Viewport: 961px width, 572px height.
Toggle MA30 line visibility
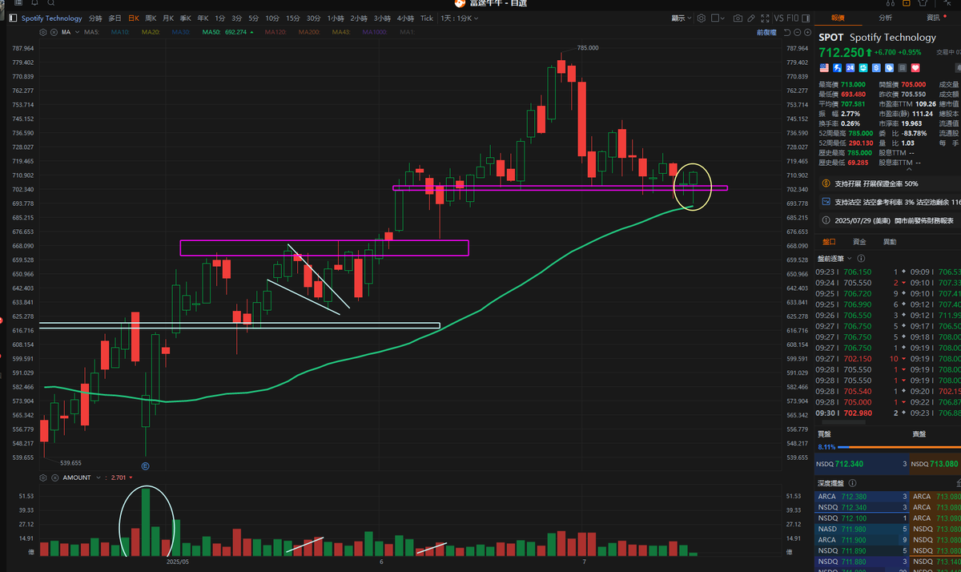point(181,32)
